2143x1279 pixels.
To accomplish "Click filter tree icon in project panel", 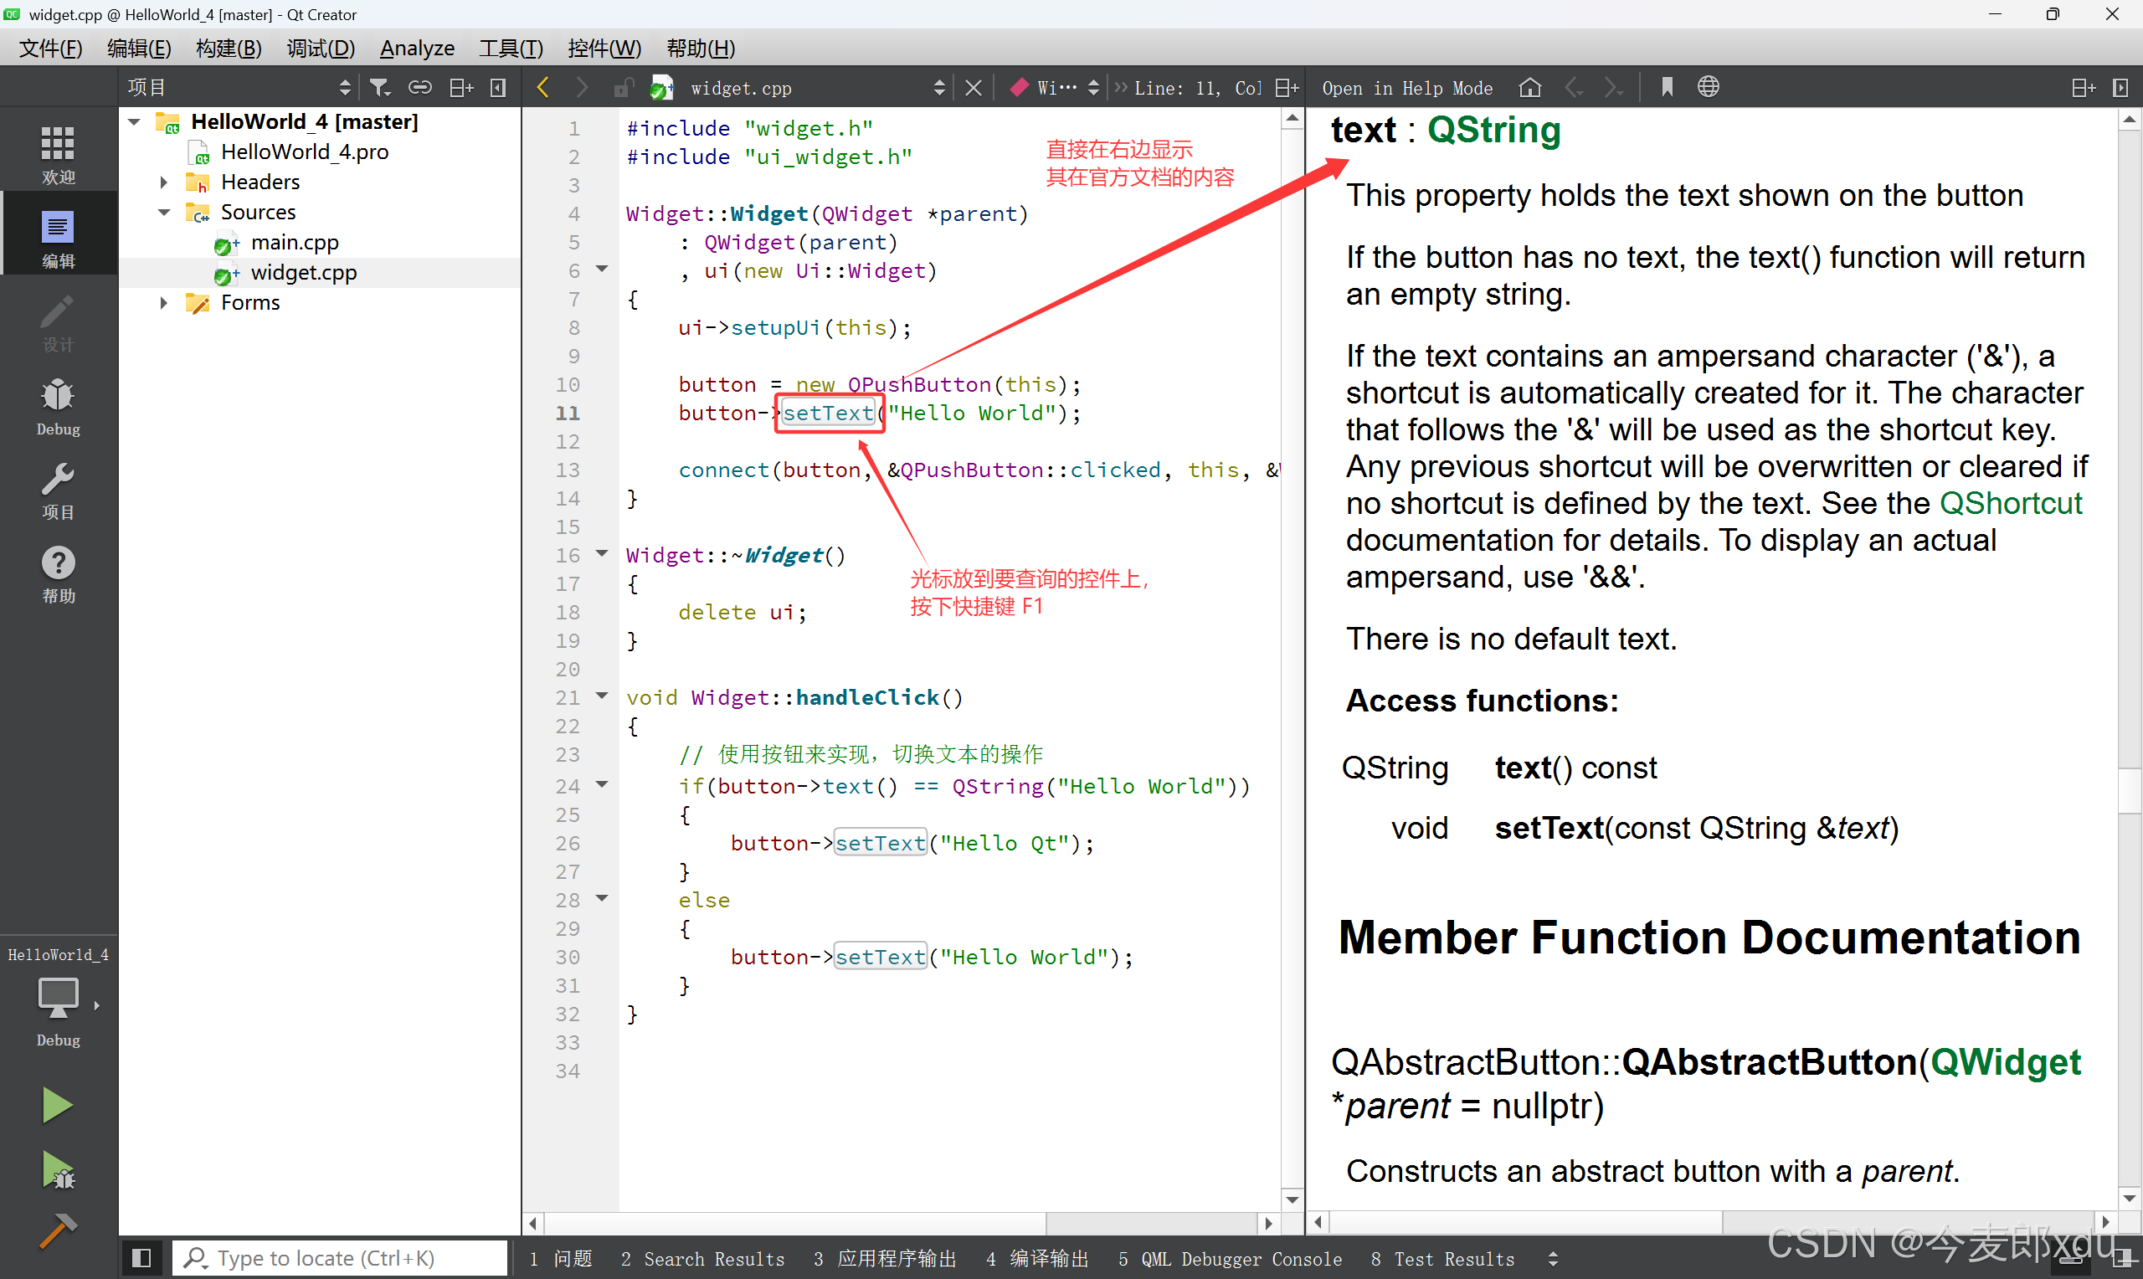I will click(x=379, y=88).
